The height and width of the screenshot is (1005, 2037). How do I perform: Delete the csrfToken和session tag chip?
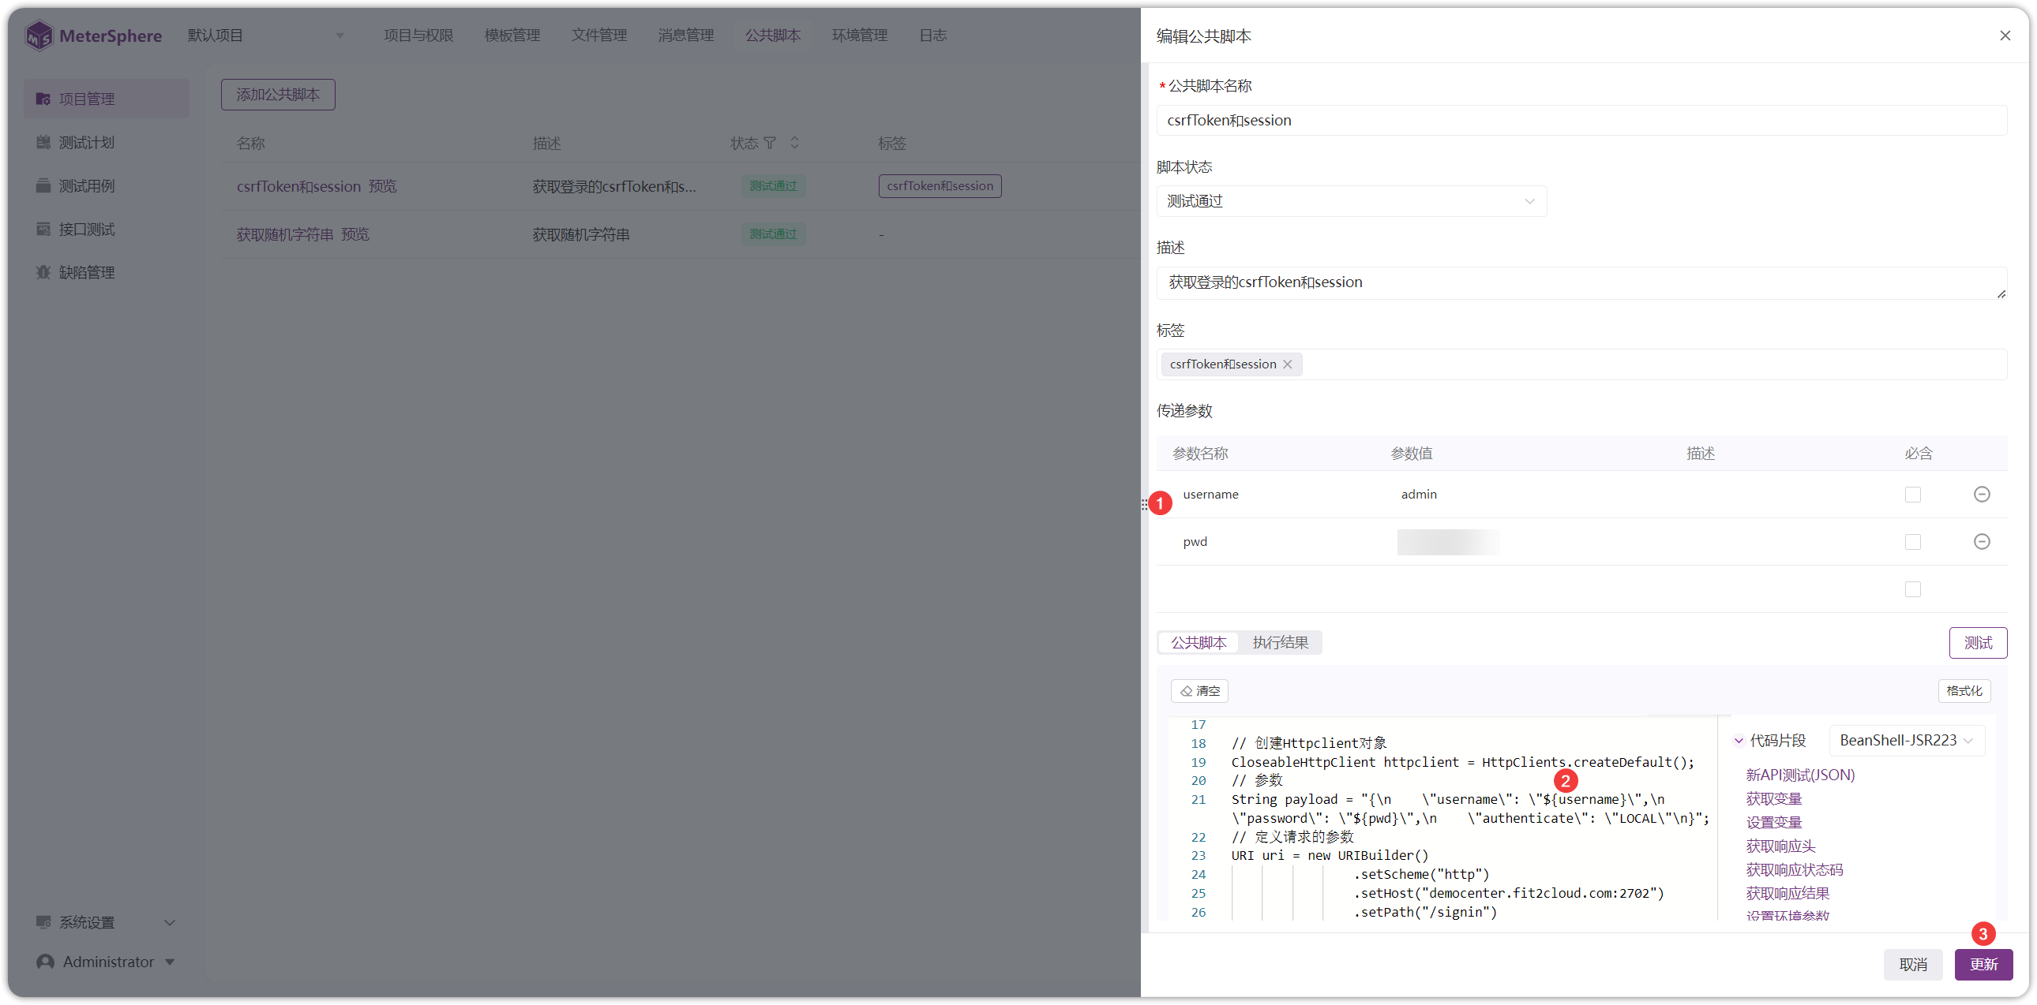(1287, 364)
